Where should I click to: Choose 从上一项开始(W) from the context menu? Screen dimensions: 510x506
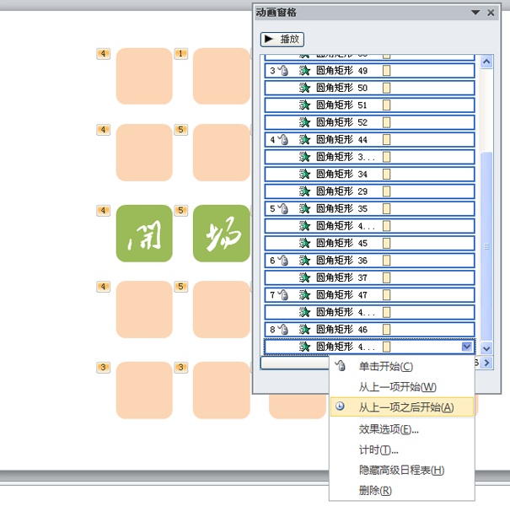pyautogui.click(x=397, y=387)
